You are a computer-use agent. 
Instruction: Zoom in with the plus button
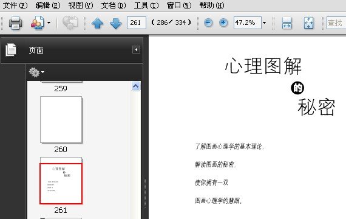pyautogui.click(x=223, y=23)
